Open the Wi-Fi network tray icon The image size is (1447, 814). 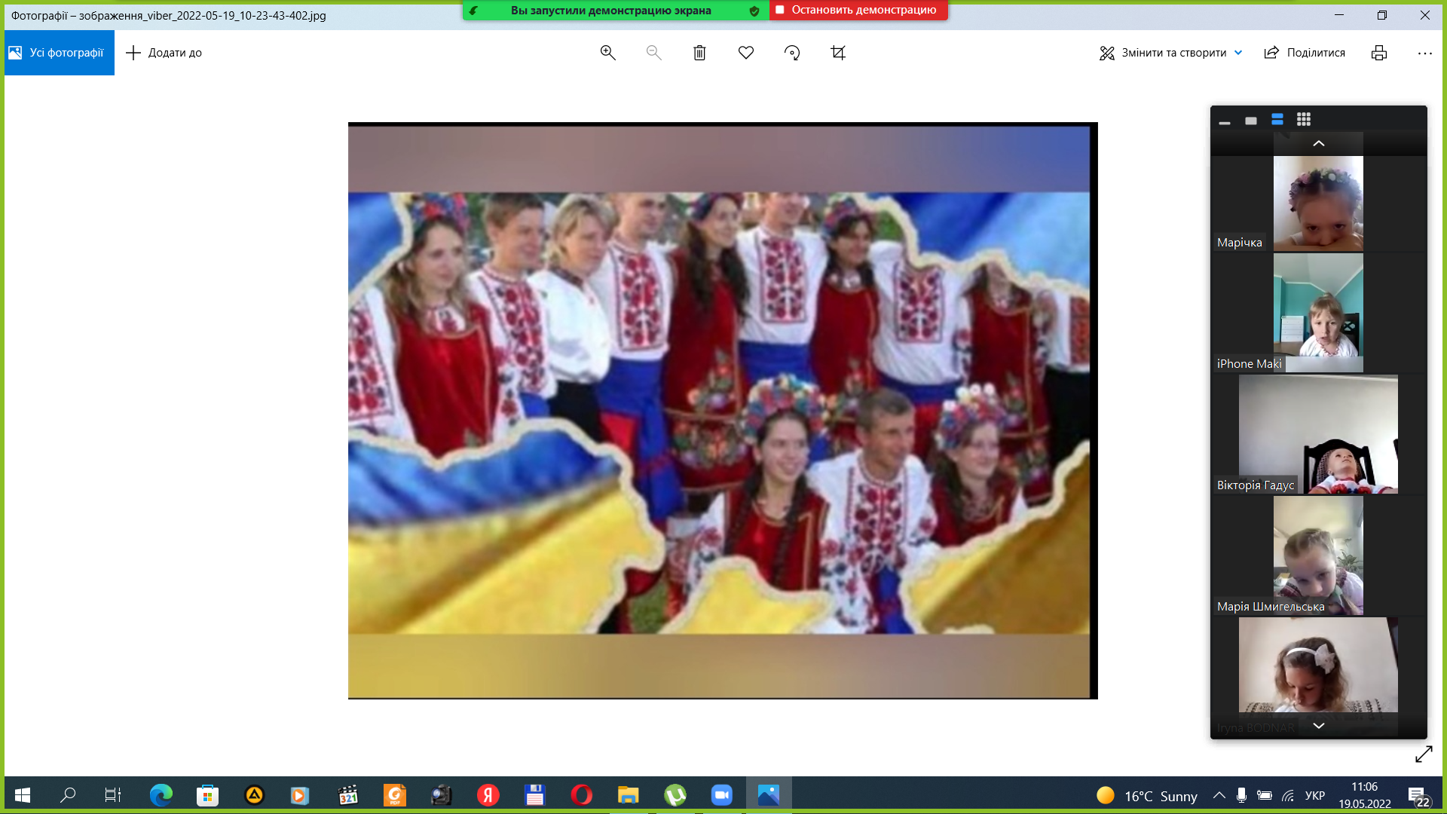[x=1288, y=795]
